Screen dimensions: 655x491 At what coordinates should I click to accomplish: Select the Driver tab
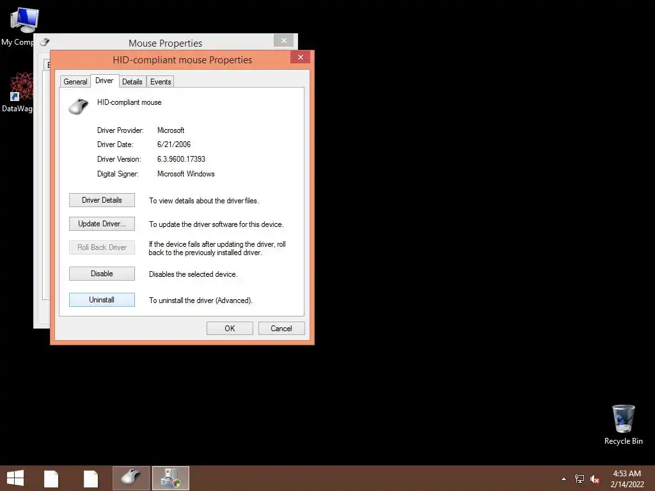coord(104,81)
